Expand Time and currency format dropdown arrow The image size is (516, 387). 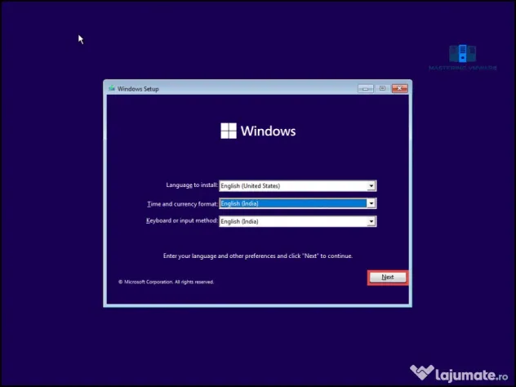click(x=371, y=203)
